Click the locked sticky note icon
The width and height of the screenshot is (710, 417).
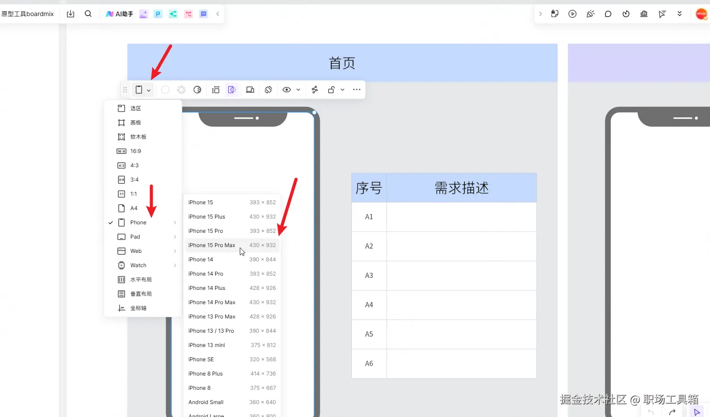[x=555, y=14]
